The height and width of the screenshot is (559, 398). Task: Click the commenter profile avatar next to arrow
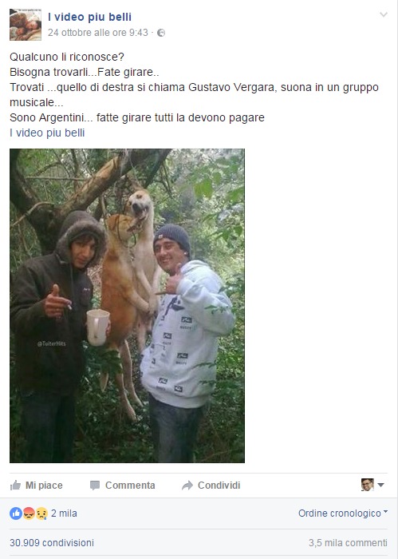pyautogui.click(x=368, y=485)
